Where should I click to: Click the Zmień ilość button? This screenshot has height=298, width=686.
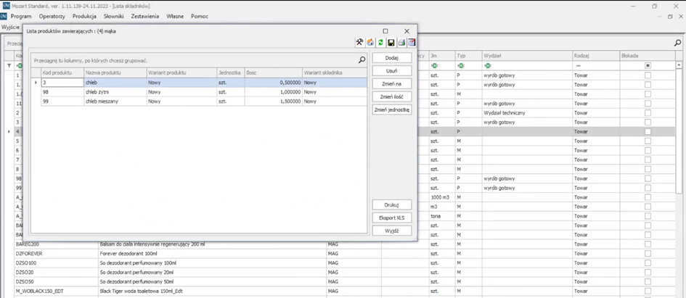tap(392, 96)
